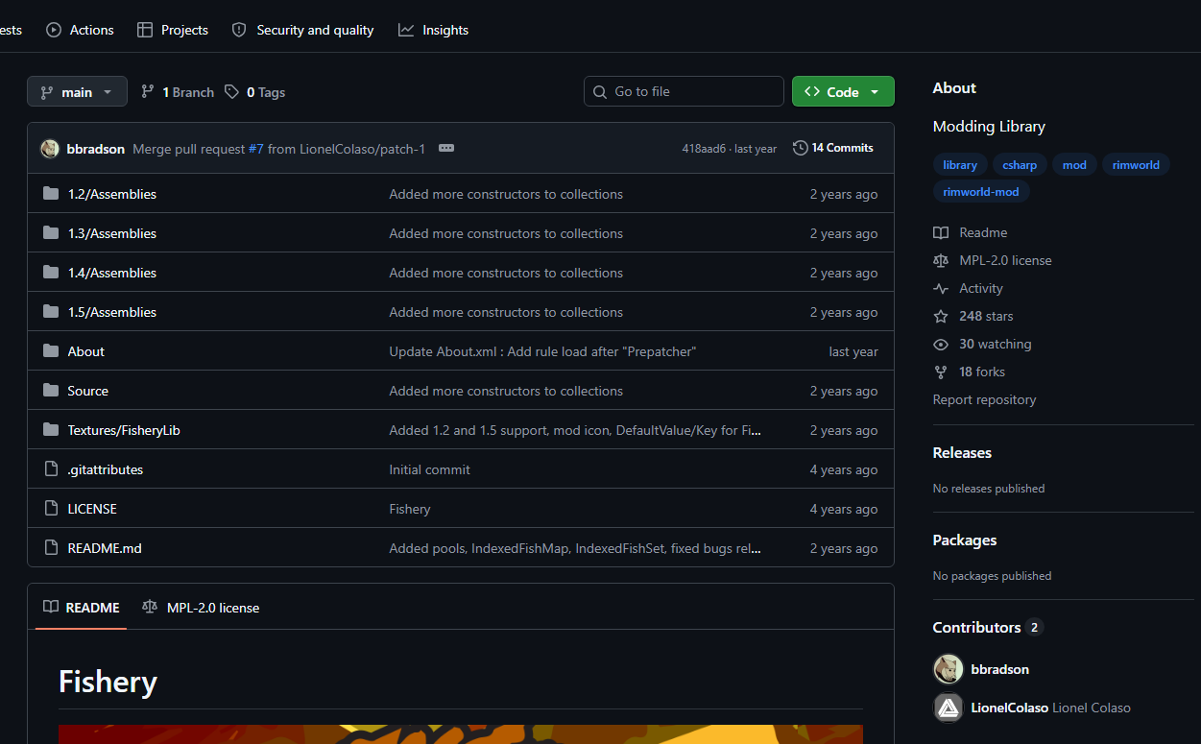The height and width of the screenshot is (744, 1201).
Task: Open the Activity link
Action: pyautogui.click(x=969, y=288)
